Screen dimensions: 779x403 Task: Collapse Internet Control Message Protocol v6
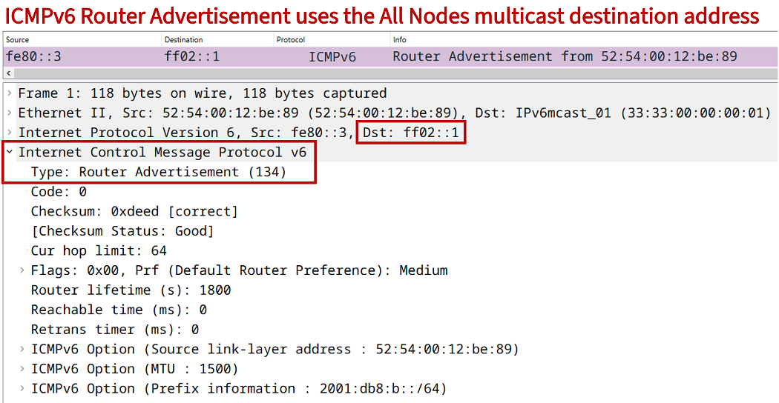coord(9,153)
